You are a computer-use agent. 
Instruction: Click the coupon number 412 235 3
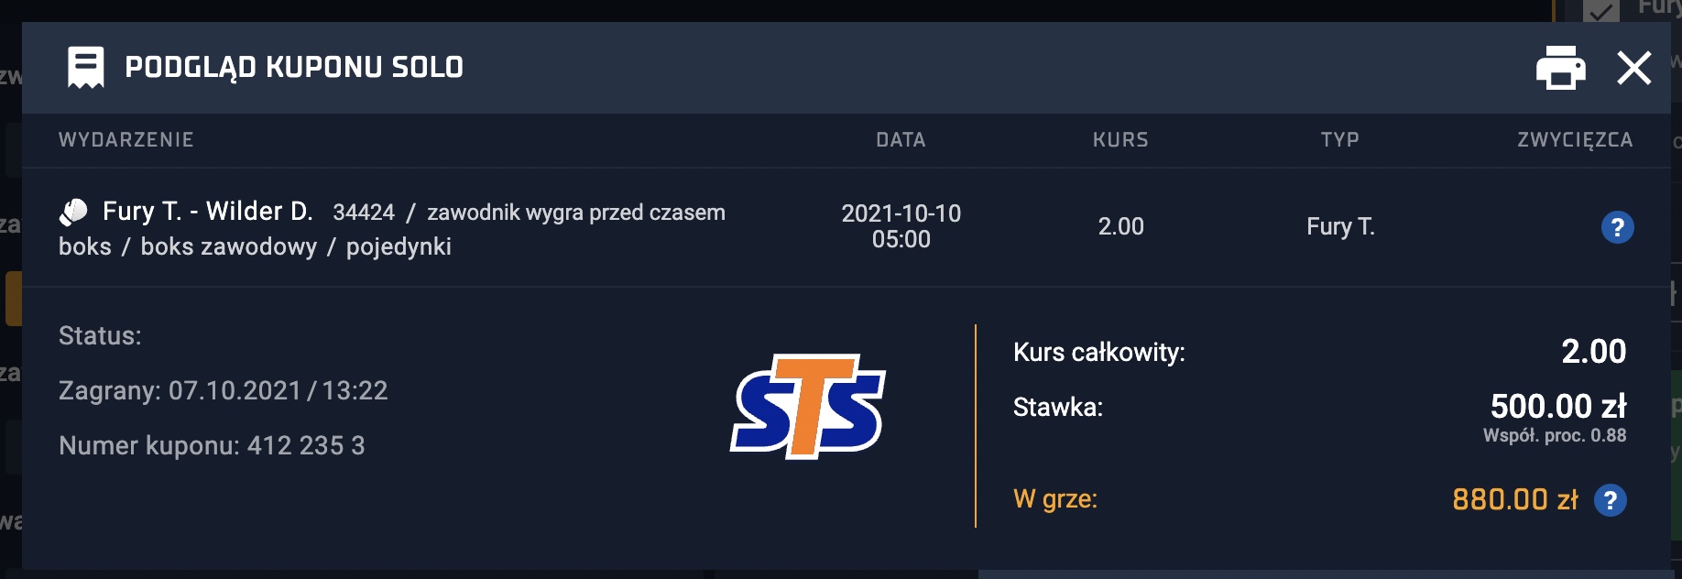[306, 446]
